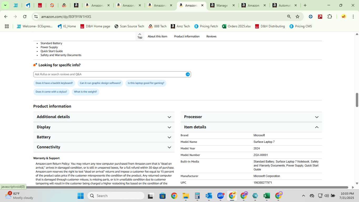The image size is (359, 202).
Task: Click the Ask Rufus search field
Action: [109, 74]
